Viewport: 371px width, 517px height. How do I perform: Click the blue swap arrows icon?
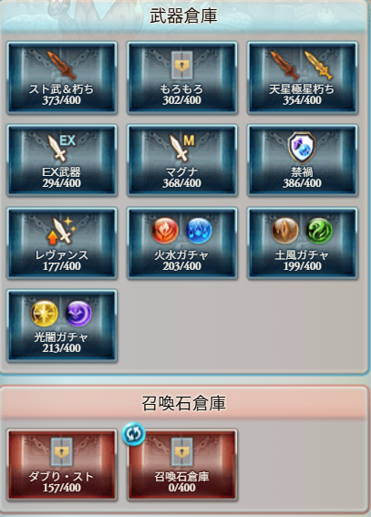pyautogui.click(x=133, y=434)
